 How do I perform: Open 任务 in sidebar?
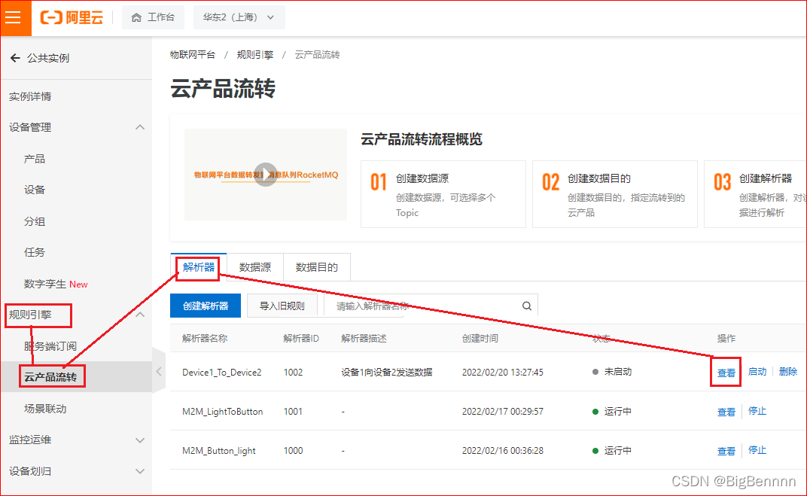35,252
